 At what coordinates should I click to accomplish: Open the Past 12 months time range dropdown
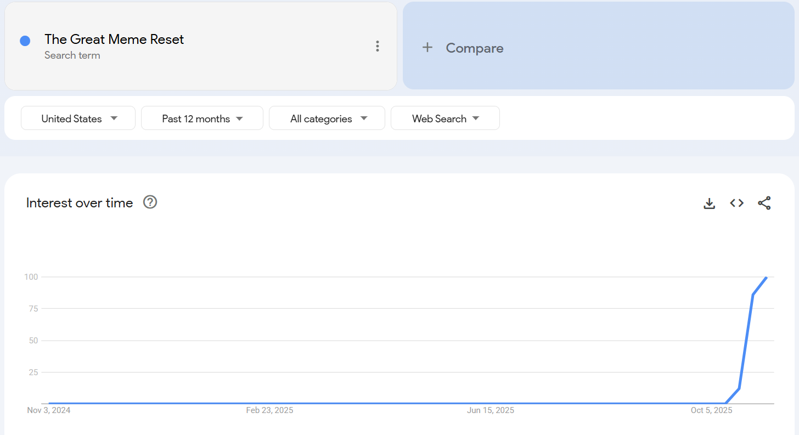click(202, 118)
